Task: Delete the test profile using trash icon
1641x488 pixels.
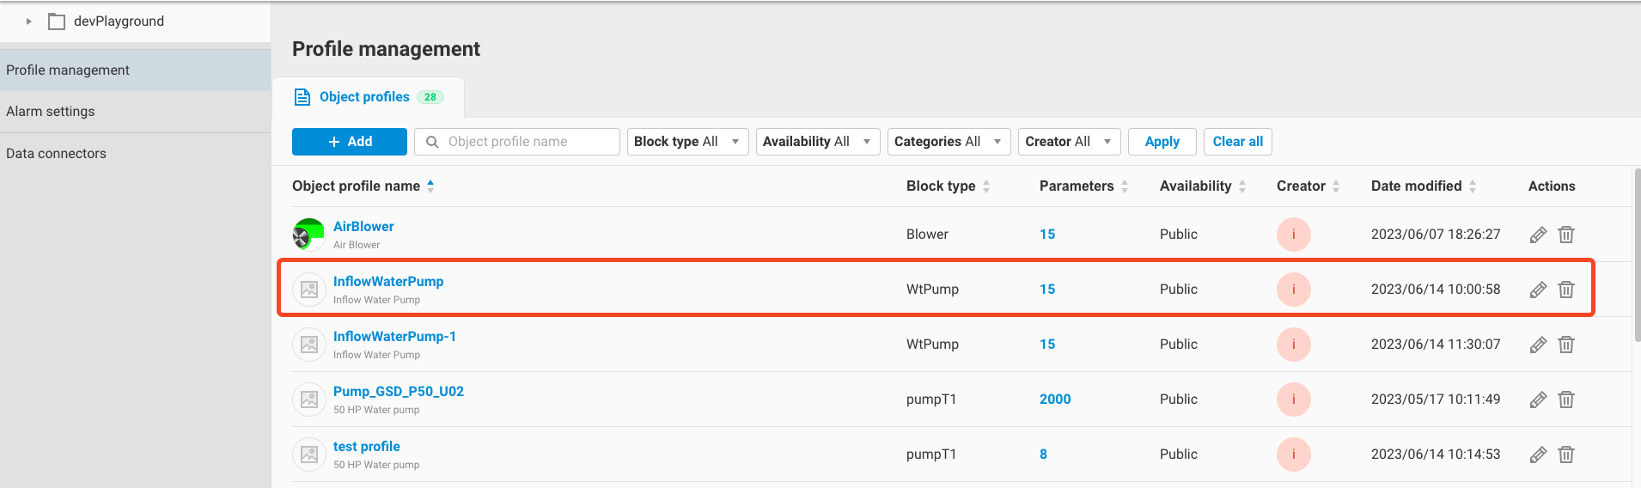Action: click(1566, 454)
